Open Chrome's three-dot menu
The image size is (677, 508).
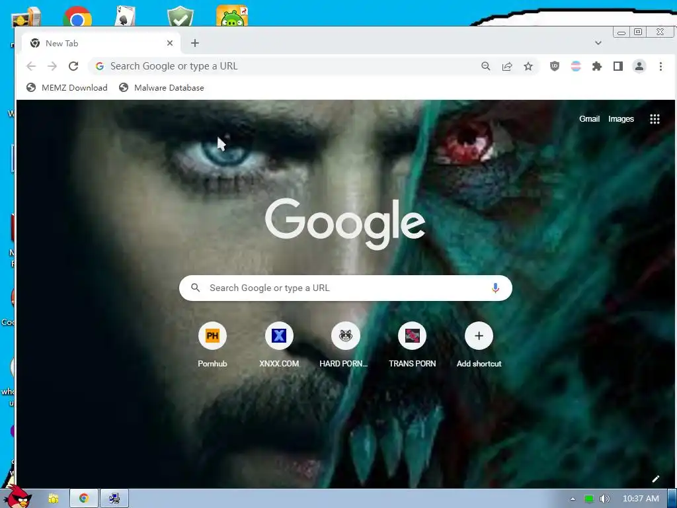660,66
